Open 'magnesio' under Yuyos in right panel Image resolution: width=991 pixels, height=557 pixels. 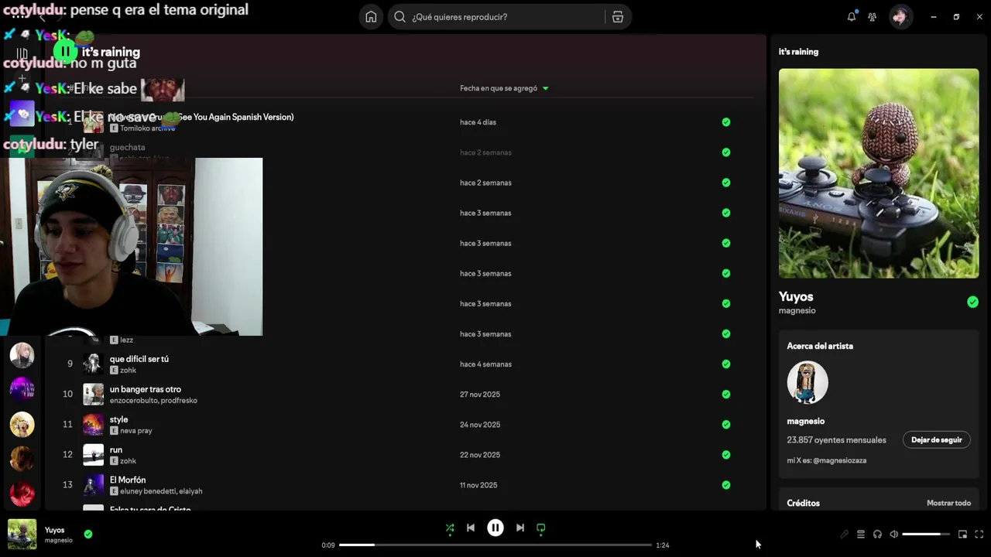click(x=797, y=311)
